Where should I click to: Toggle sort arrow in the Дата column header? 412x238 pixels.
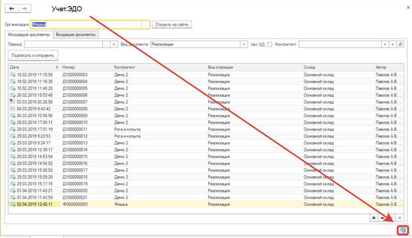tap(57, 67)
